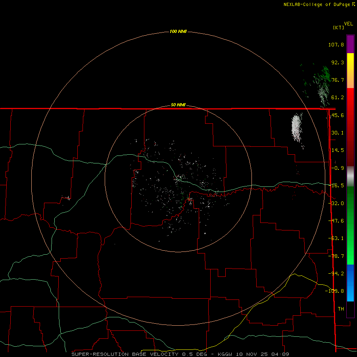The image size is (357, 357).
Task: Click the 30.1 velocity scale value
Action: tap(338, 133)
